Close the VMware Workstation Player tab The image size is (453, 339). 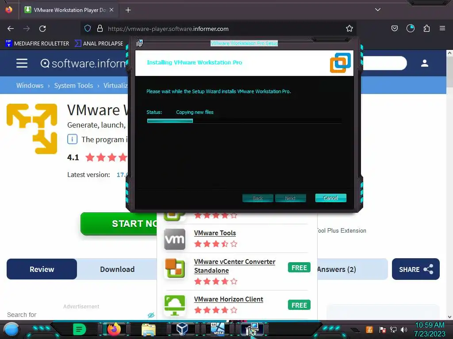click(111, 10)
